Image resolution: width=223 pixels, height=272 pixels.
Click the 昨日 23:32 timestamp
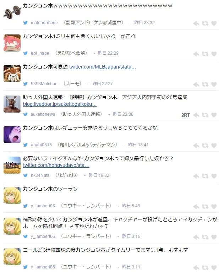coord(145,23)
